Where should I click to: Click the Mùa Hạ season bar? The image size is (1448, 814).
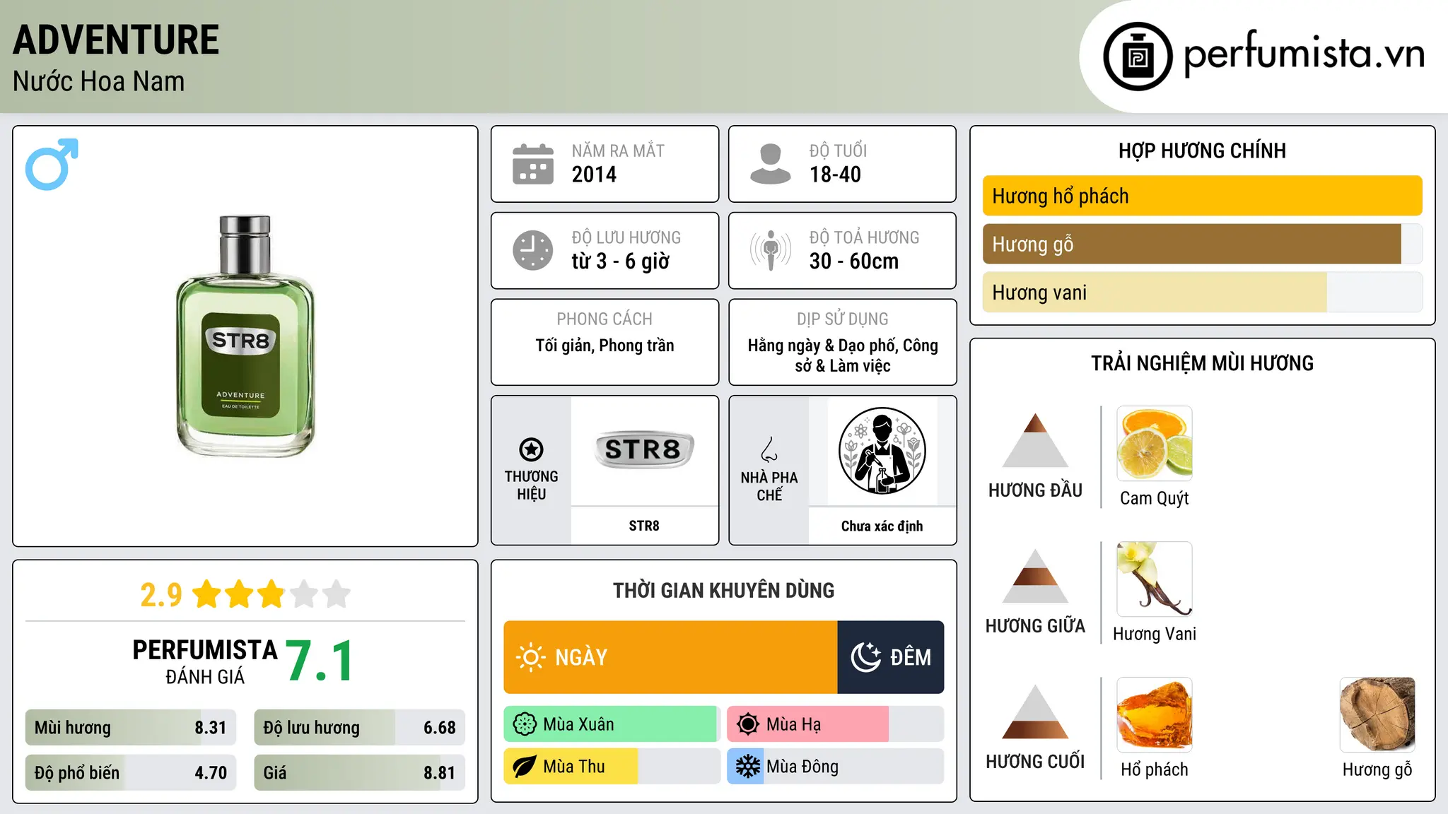pos(836,724)
